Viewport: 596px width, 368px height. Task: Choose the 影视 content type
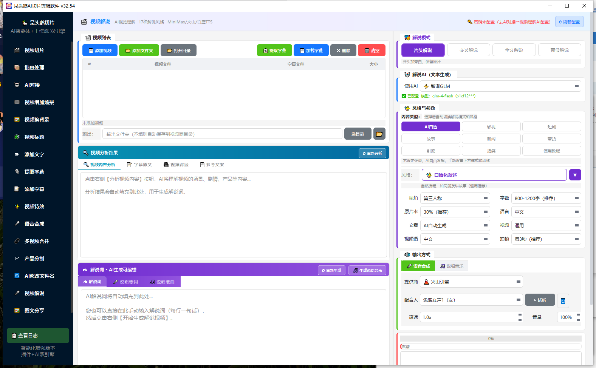click(491, 127)
